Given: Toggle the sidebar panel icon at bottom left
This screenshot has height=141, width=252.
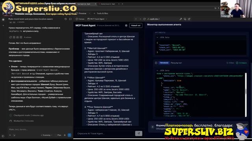Looking at the screenshot, I should pyautogui.click(x=3, y=136).
